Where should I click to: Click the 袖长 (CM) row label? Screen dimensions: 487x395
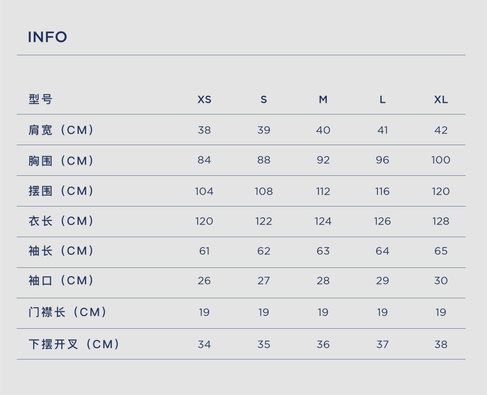click(x=61, y=251)
